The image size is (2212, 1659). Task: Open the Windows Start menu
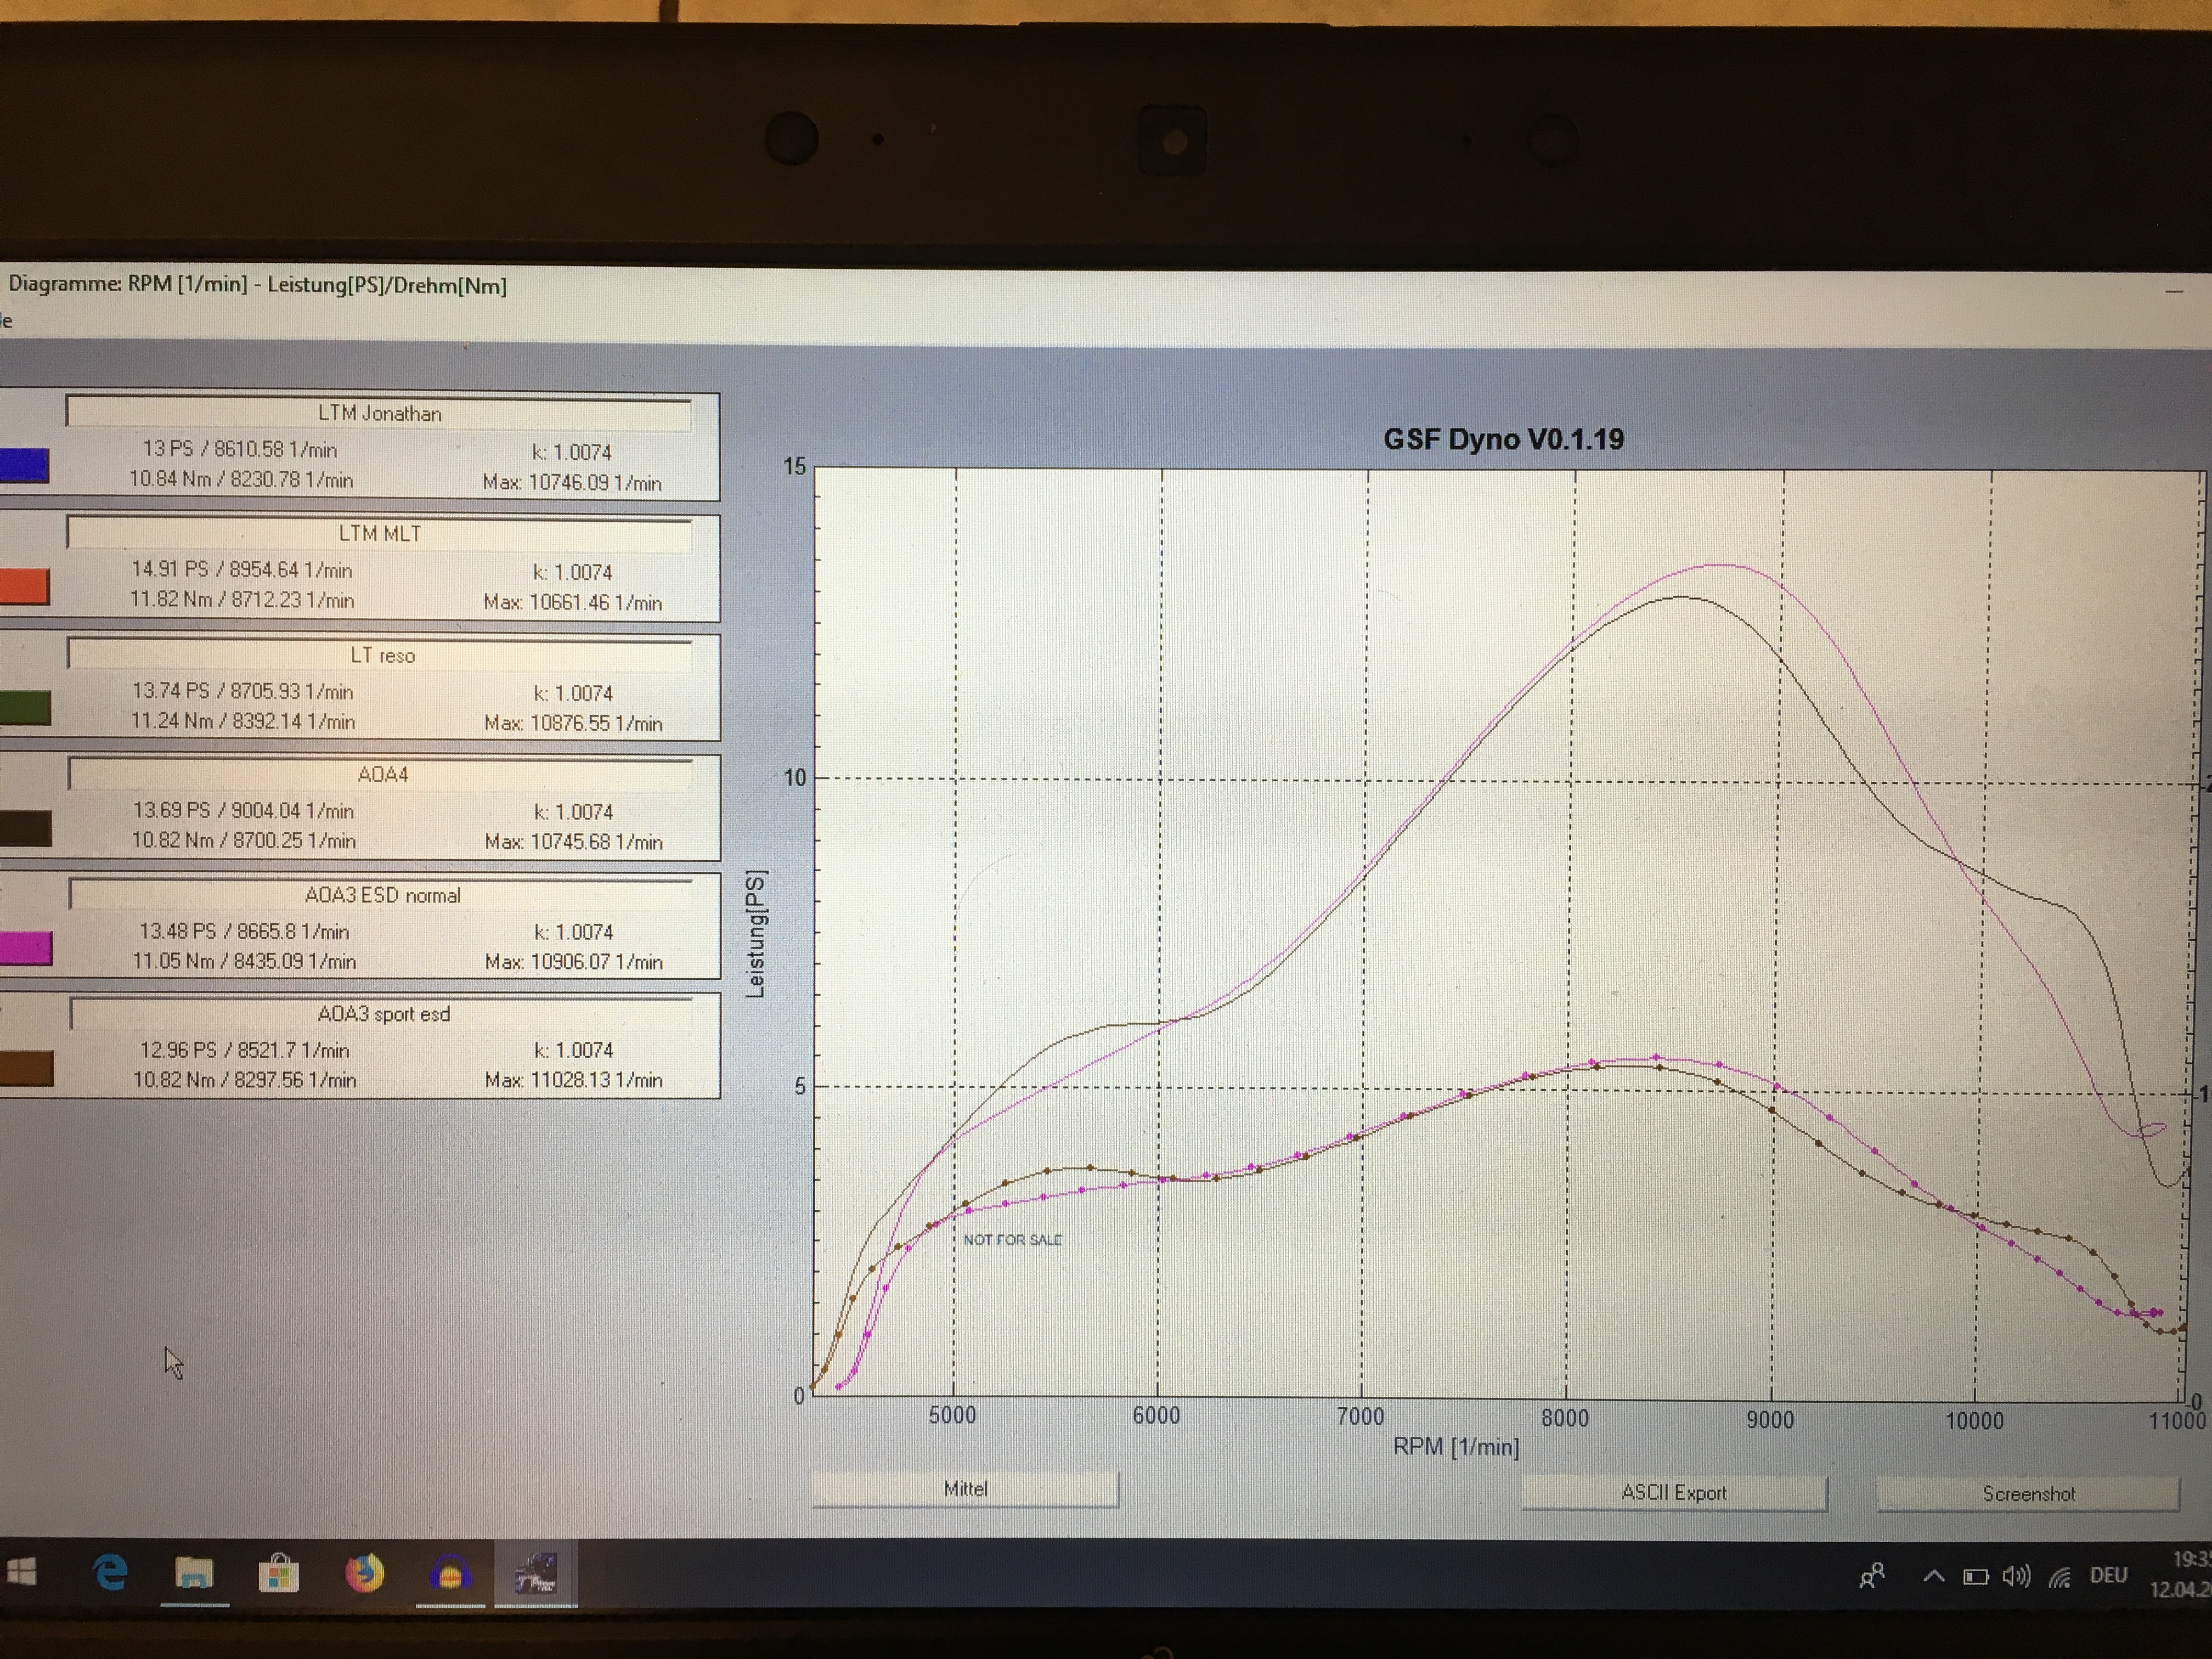click(x=22, y=1572)
